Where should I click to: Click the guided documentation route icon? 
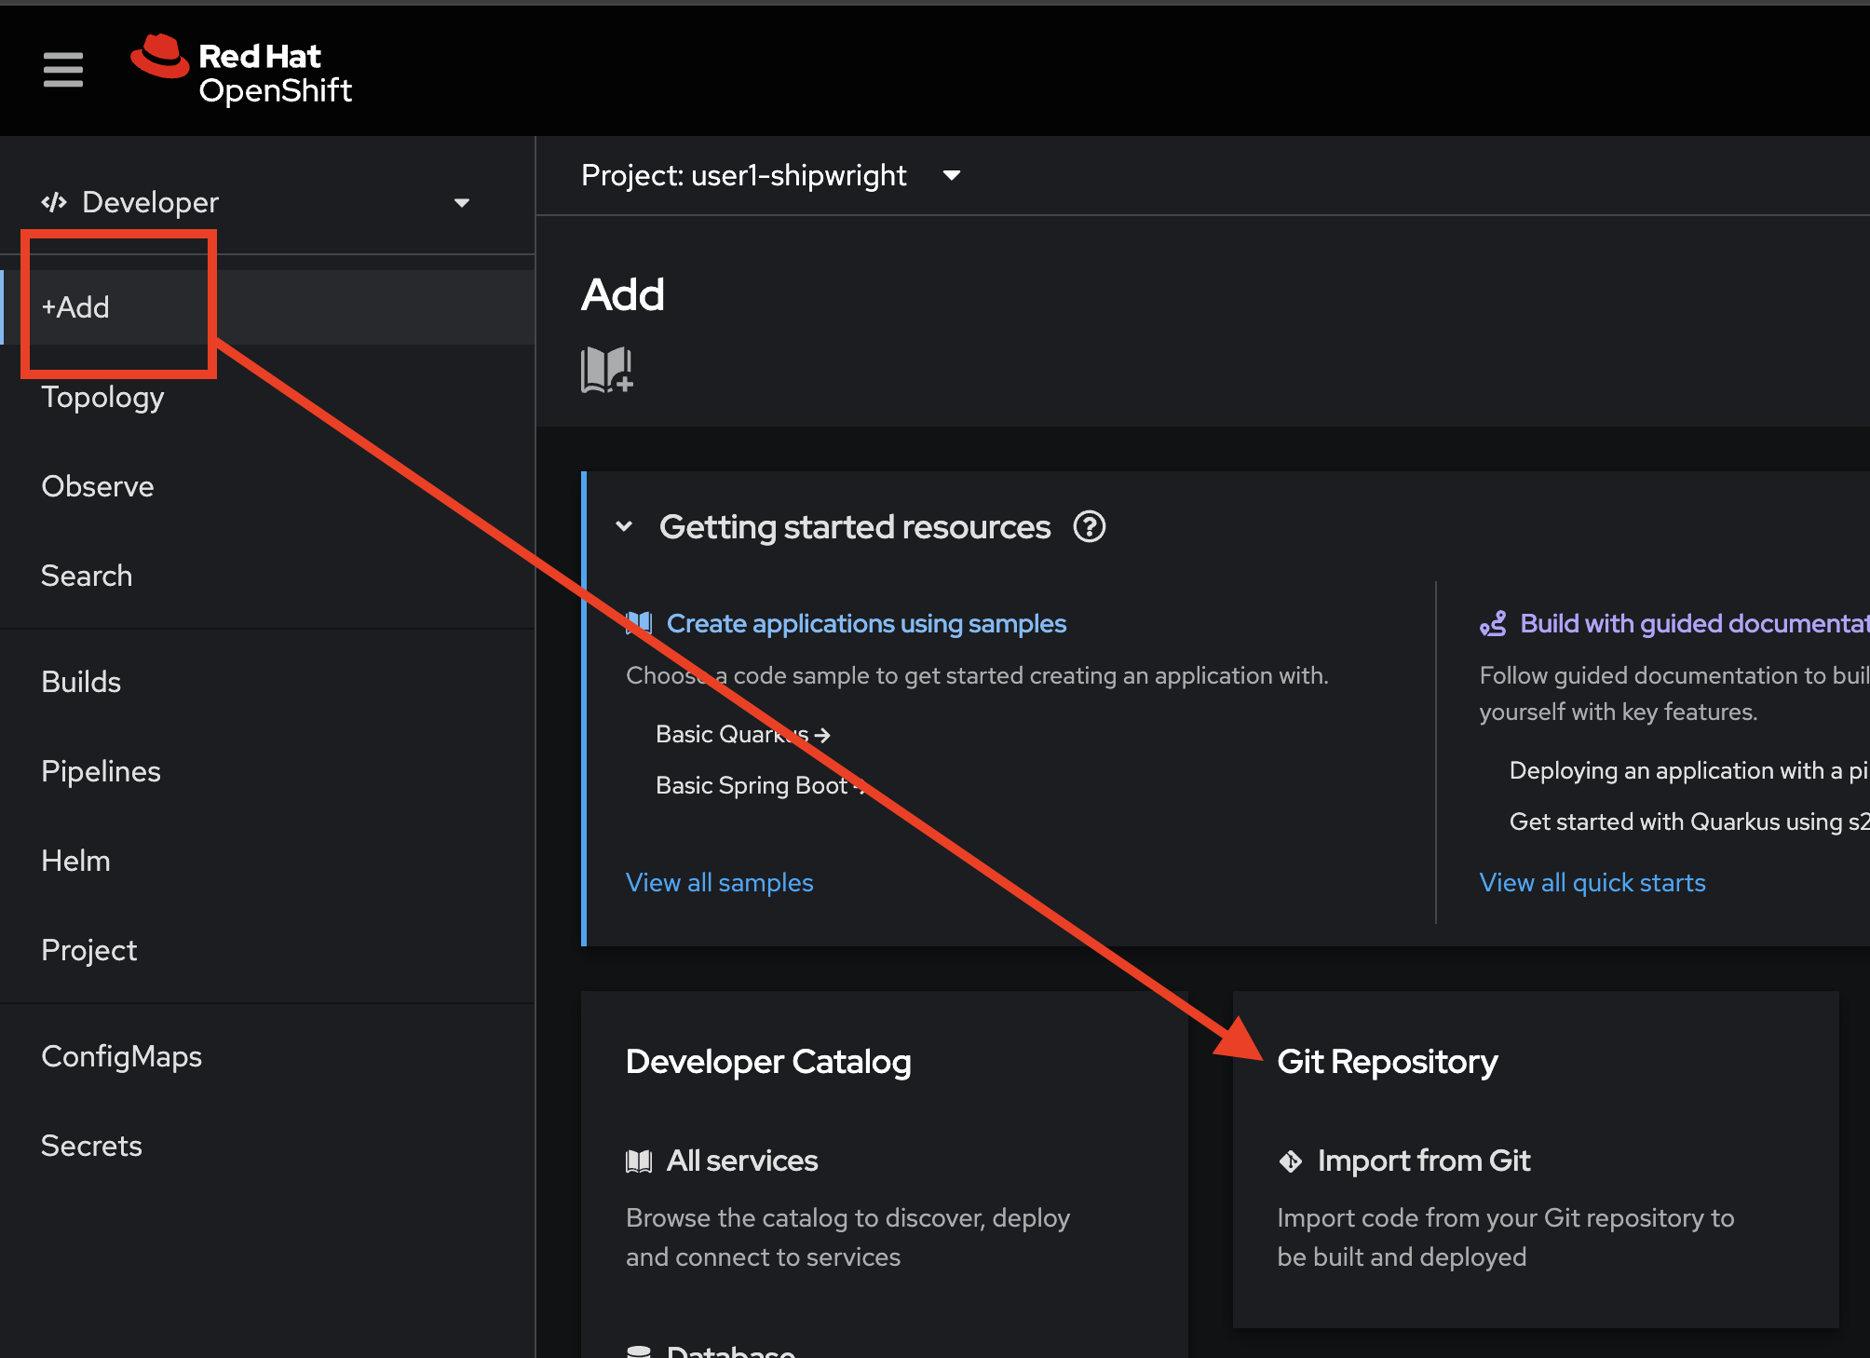pyautogui.click(x=1493, y=623)
